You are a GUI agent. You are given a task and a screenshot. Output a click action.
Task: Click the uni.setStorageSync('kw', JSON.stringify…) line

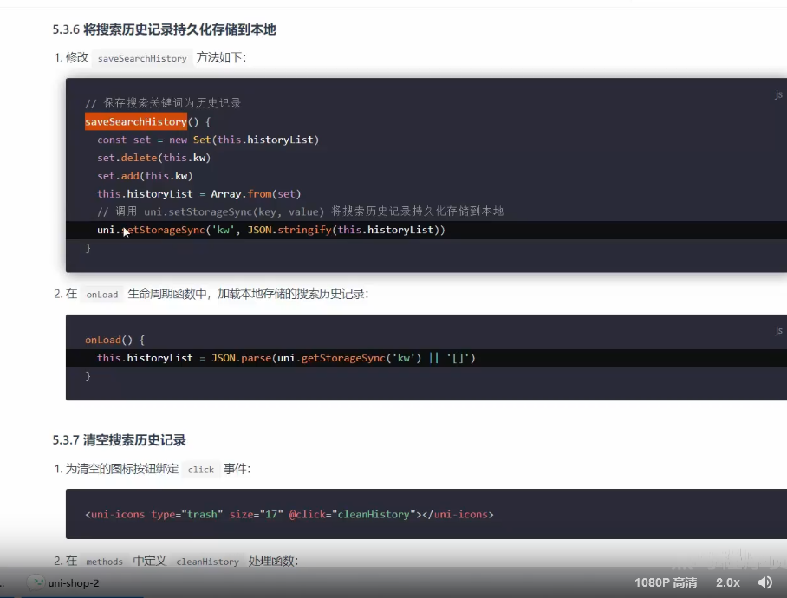click(271, 230)
